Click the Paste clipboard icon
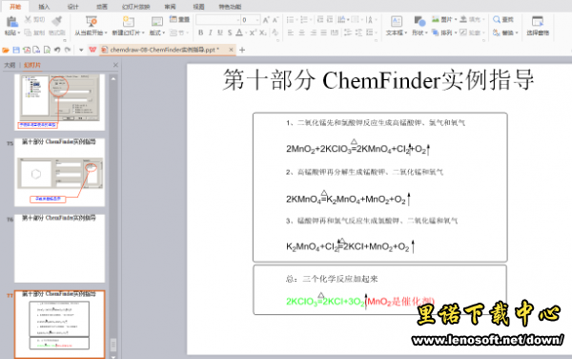 point(11,21)
